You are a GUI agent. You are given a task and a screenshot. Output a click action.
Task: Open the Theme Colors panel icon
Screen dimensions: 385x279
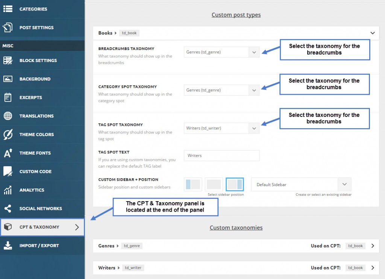pyautogui.click(x=8, y=134)
